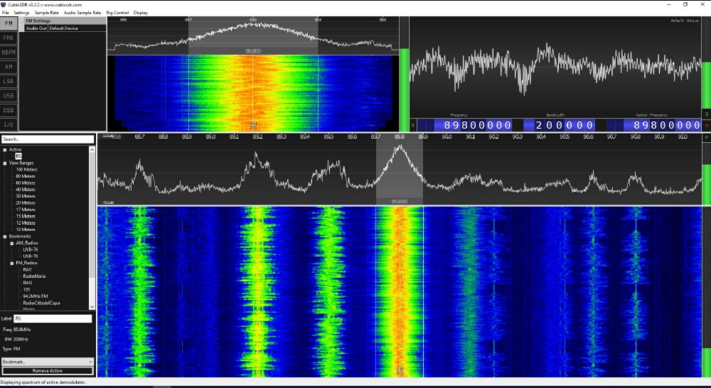Toggle the V delta-lock button
Image resolution: width=711 pixels, height=388 pixels.
tap(412, 126)
